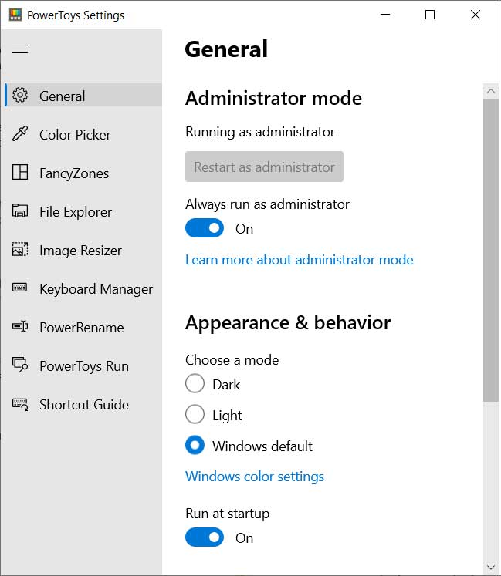The height and width of the screenshot is (576, 501).
Task: Click the Keyboard Manager keyboard icon
Action: (x=20, y=288)
